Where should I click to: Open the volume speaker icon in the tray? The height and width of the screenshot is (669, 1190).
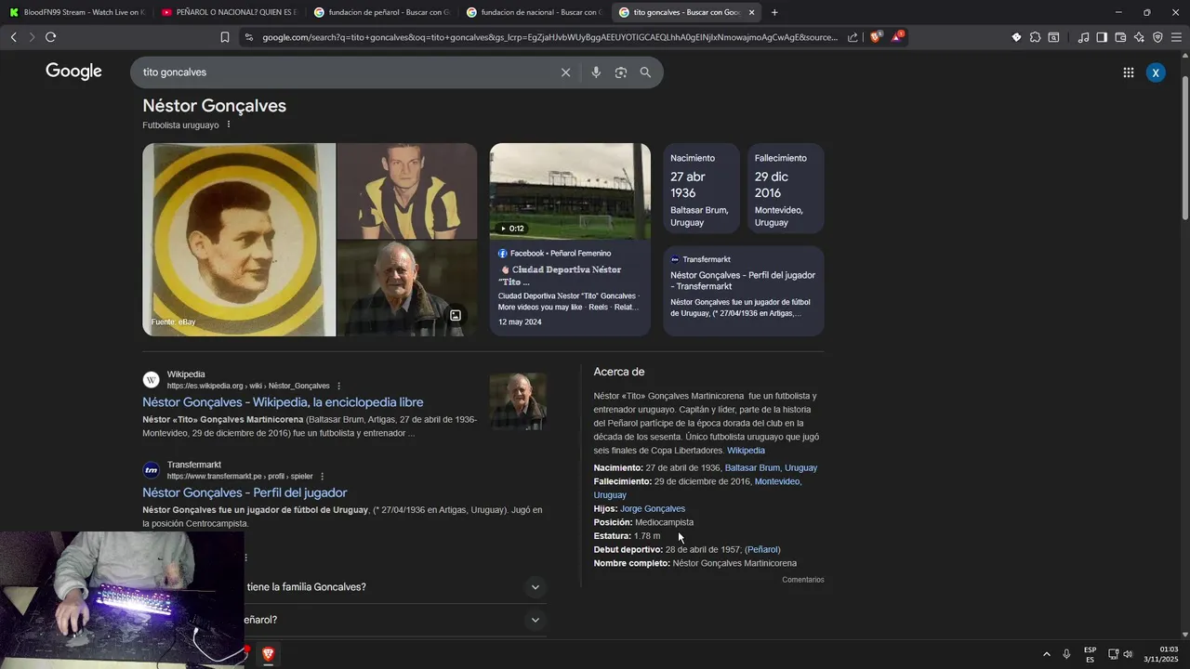pos(1128,654)
